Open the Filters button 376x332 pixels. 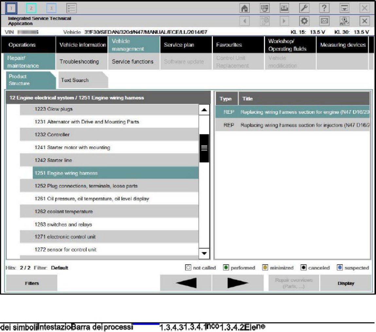32,283
